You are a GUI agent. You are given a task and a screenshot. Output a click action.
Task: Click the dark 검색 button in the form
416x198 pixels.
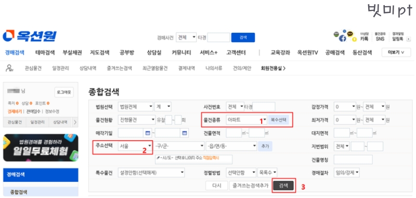pyautogui.click(x=283, y=186)
